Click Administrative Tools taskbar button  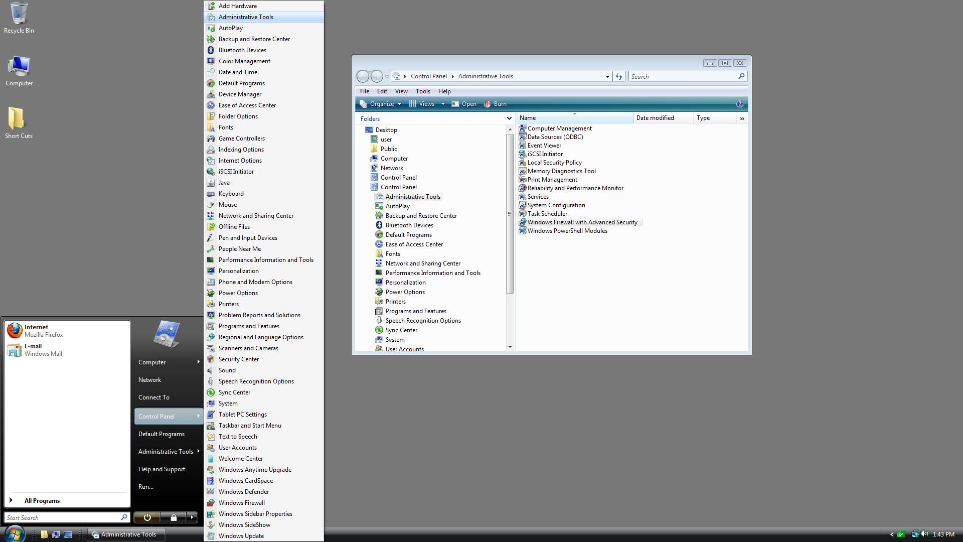126,534
